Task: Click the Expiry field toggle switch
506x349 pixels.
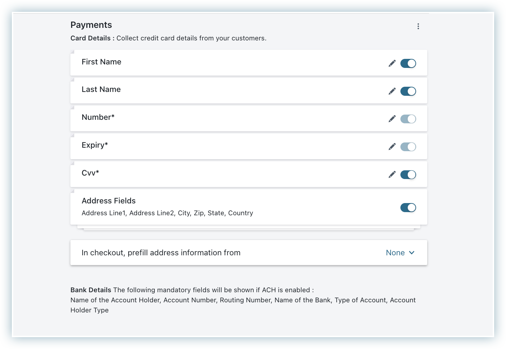Action: click(x=408, y=147)
